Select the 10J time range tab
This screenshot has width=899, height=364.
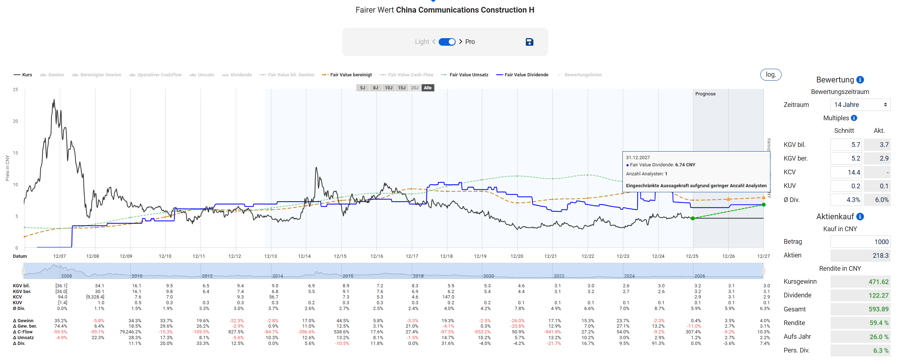click(x=388, y=88)
